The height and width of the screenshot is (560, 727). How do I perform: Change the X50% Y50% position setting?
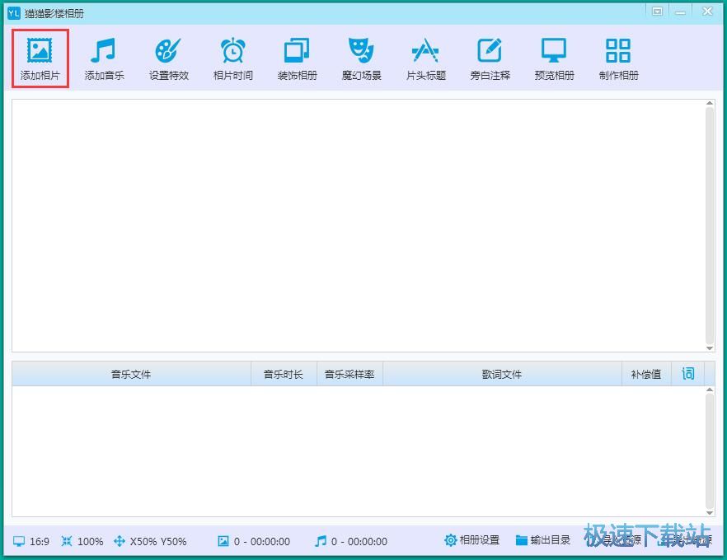coord(150,541)
